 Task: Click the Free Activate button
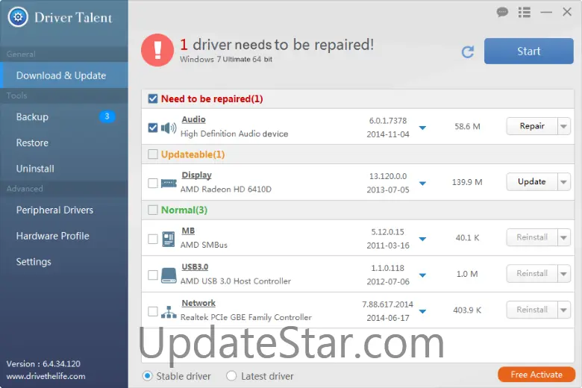coord(536,375)
